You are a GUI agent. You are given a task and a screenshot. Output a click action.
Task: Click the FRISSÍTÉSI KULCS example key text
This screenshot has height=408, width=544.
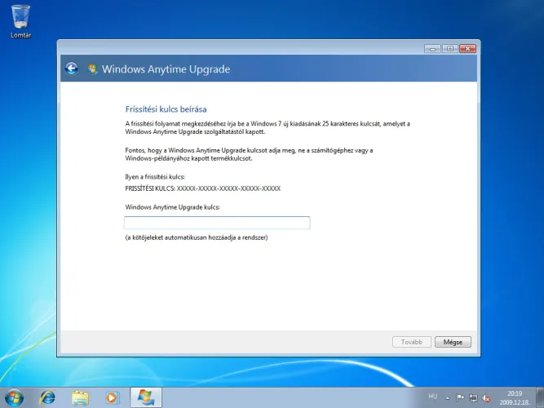[x=202, y=188]
